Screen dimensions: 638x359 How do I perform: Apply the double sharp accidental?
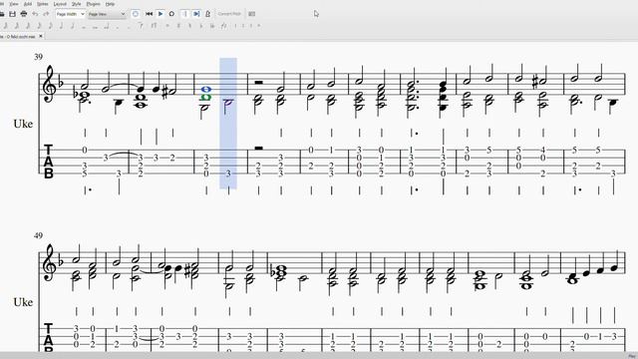pos(167,26)
